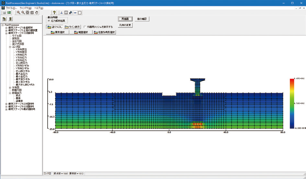Open the ファイル menu

(11, 8)
